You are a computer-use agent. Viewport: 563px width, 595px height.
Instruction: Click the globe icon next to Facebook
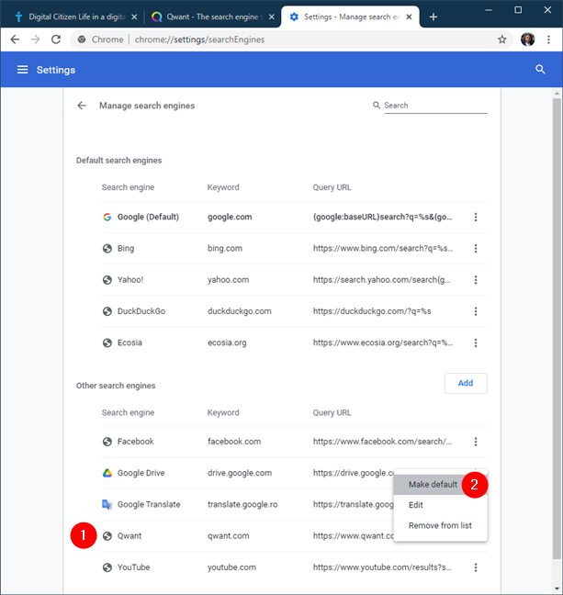click(x=107, y=442)
